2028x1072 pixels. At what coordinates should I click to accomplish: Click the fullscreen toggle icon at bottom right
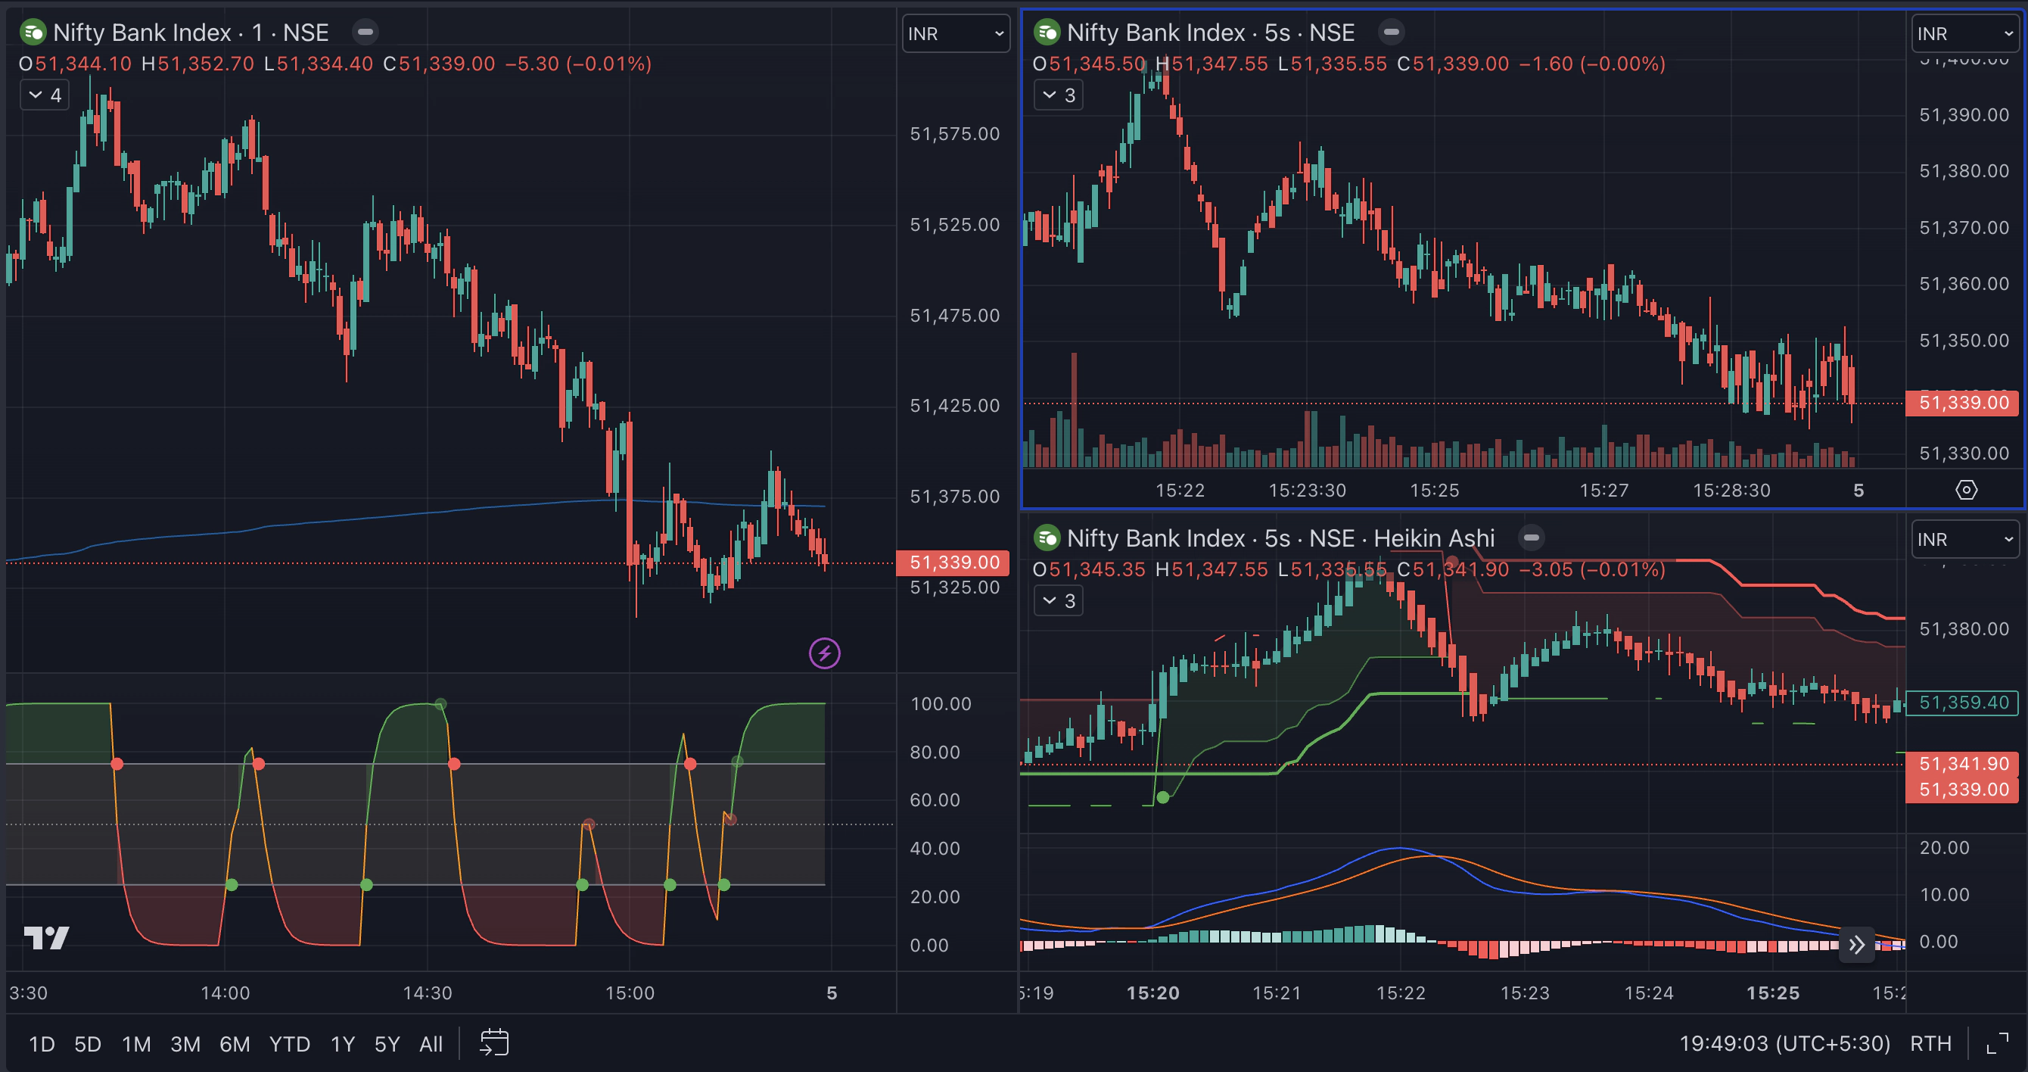[x=1997, y=1044]
